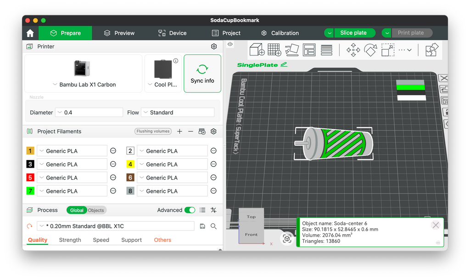Open filament 6 Generic PLA dropdown
Image resolution: width=470 pixels, height=280 pixels.
tap(172, 177)
